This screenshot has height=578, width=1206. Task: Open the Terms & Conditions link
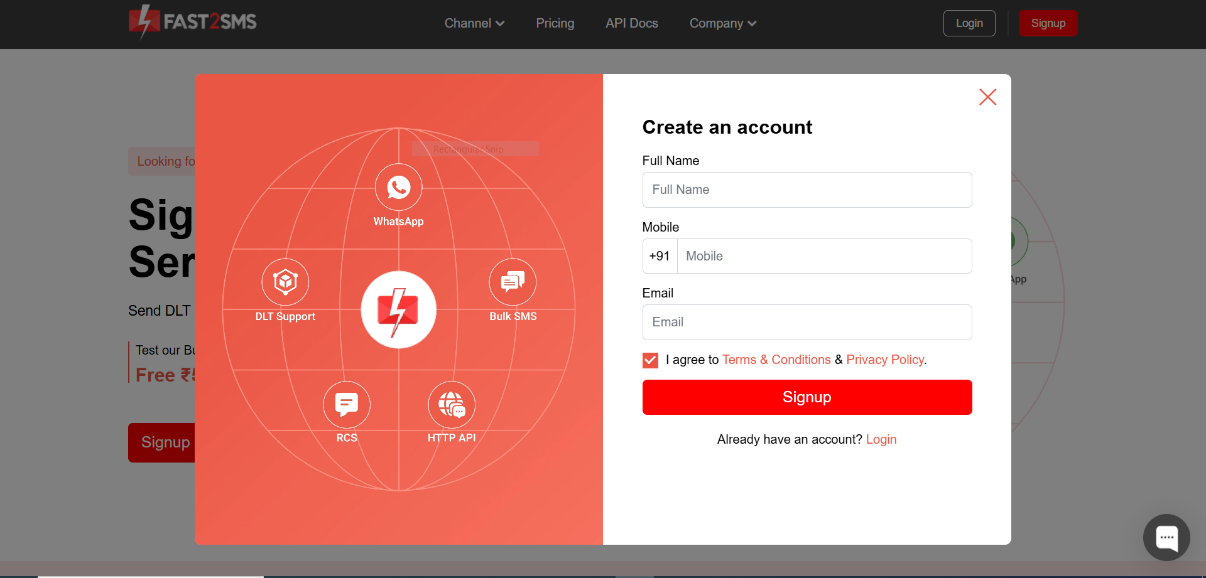coord(776,360)
